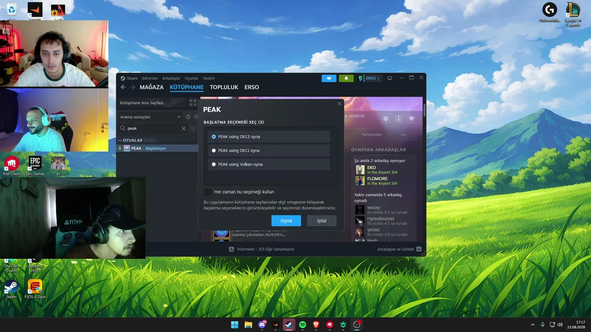The width and height of the screenshot is (591, 332).
Task: Cancel the dialog with İptal
Action: (x=322, y=221)
